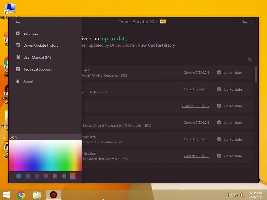This screenshot has width=267, height=200.
Task: Maximize the Driver Booster window
Action: click(x=245, y=21)
